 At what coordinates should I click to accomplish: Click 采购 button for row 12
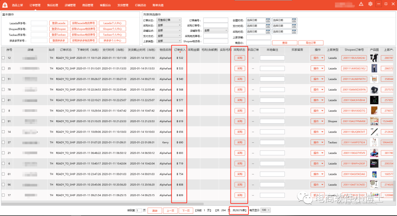click(240, 58)
